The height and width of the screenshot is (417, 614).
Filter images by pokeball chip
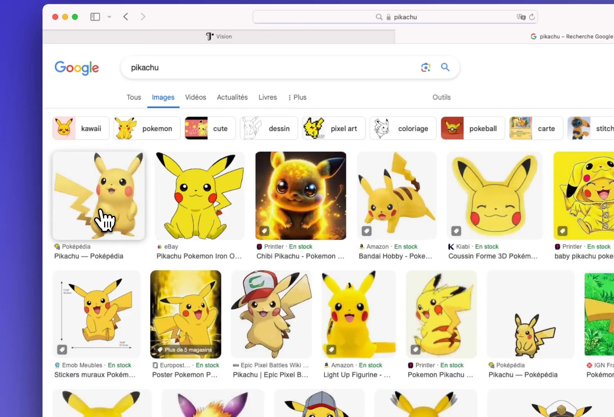pos(473,128)
